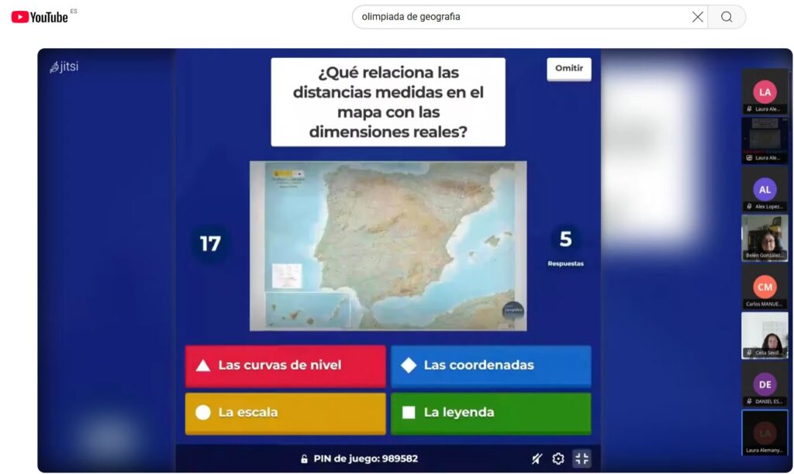Image resolution: width=794 pixels, height=474 pixels.
Task: Open Belén González's video thumbnail
Action: click(x=765, y=238)
